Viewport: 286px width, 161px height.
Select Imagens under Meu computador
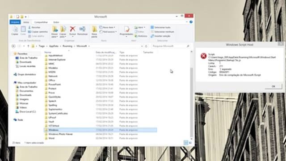click(24, 99)
